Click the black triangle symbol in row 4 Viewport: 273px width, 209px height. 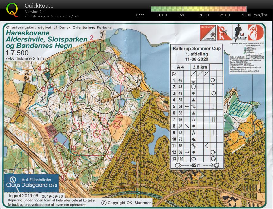pos(193,100)
